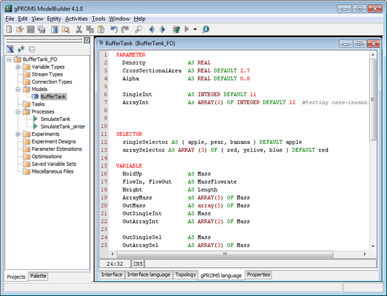Screen dimensions: 387x296
Task: Collapse the BufferTank_FO root node
Action: click(x=9, y=60)
